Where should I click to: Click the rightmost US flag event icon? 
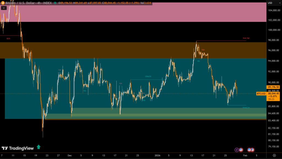[252, 150]
